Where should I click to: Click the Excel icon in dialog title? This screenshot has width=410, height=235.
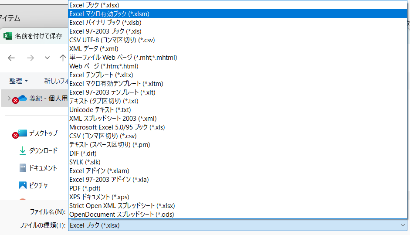(x=7, y=36)
